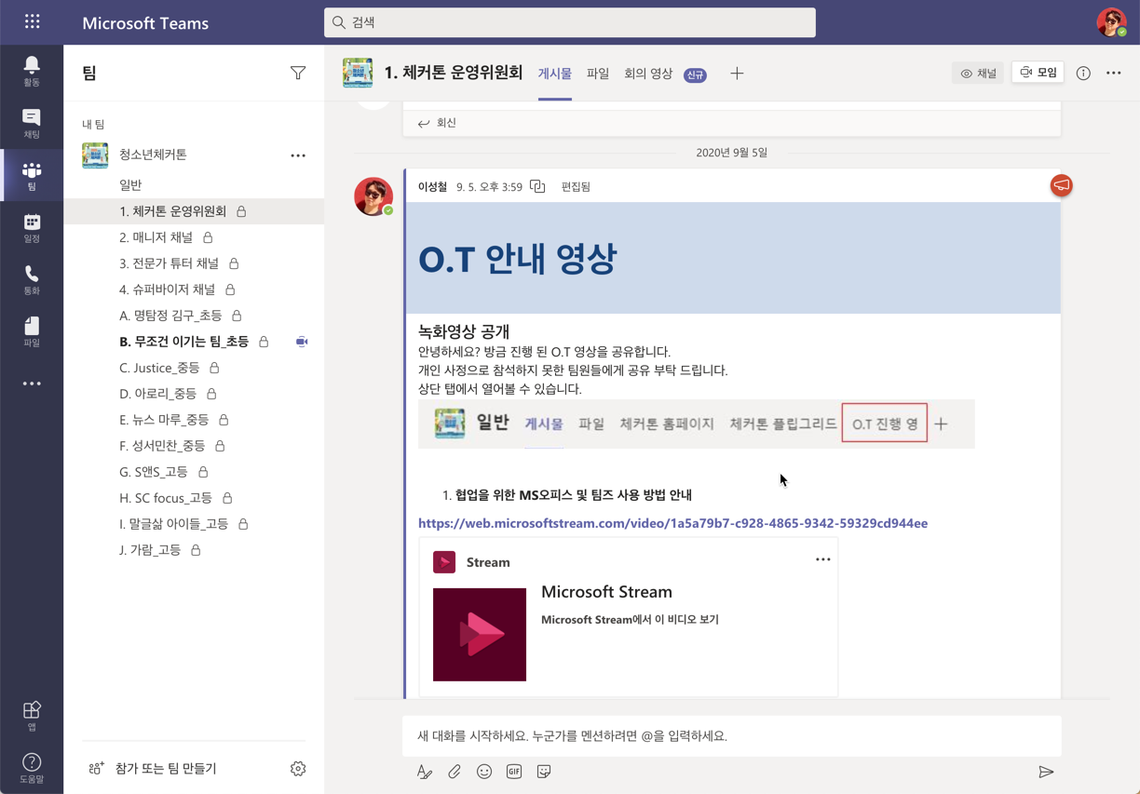Open the microsoftstream.com video link
Image resolution: width=1140 pixels, height=794 pixels.
click(x=672, y=523)
